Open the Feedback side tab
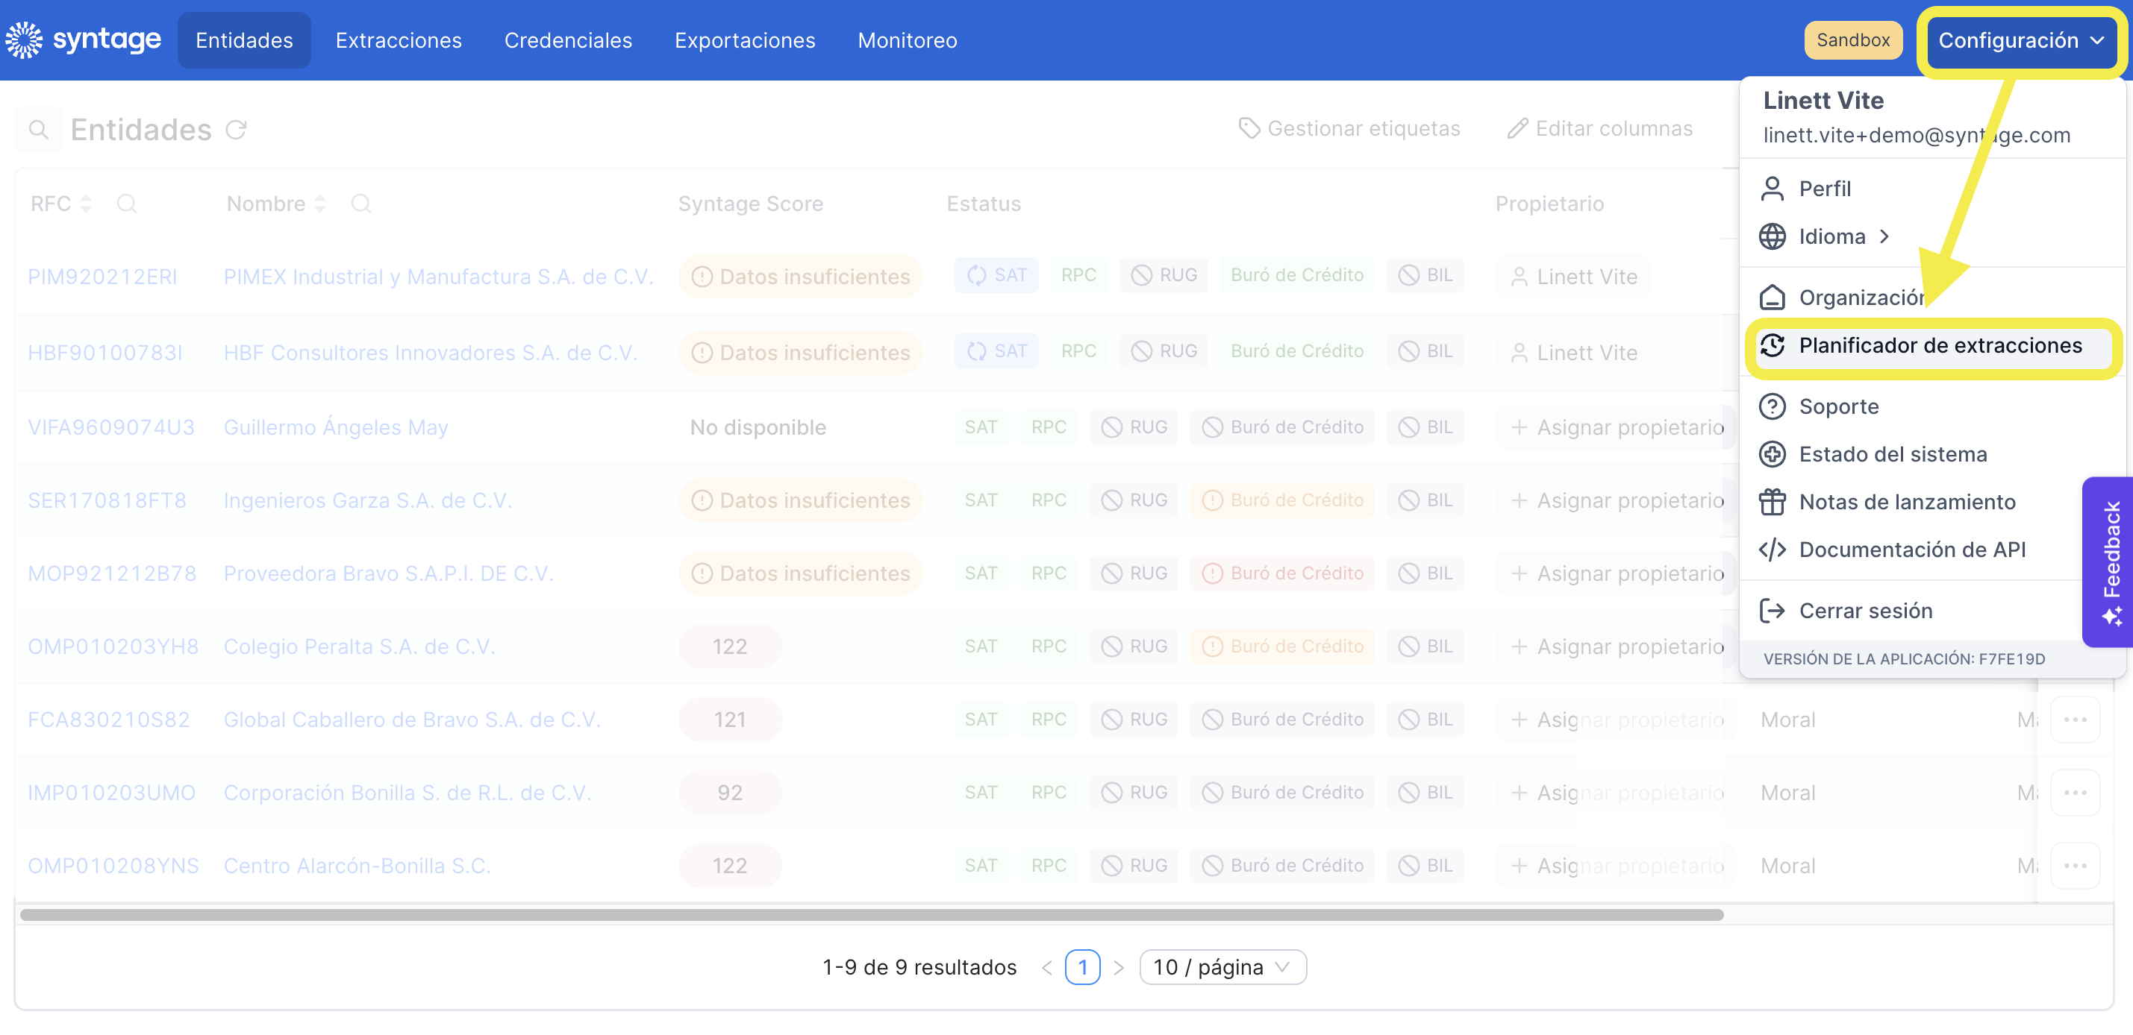 coord(2108,561)
